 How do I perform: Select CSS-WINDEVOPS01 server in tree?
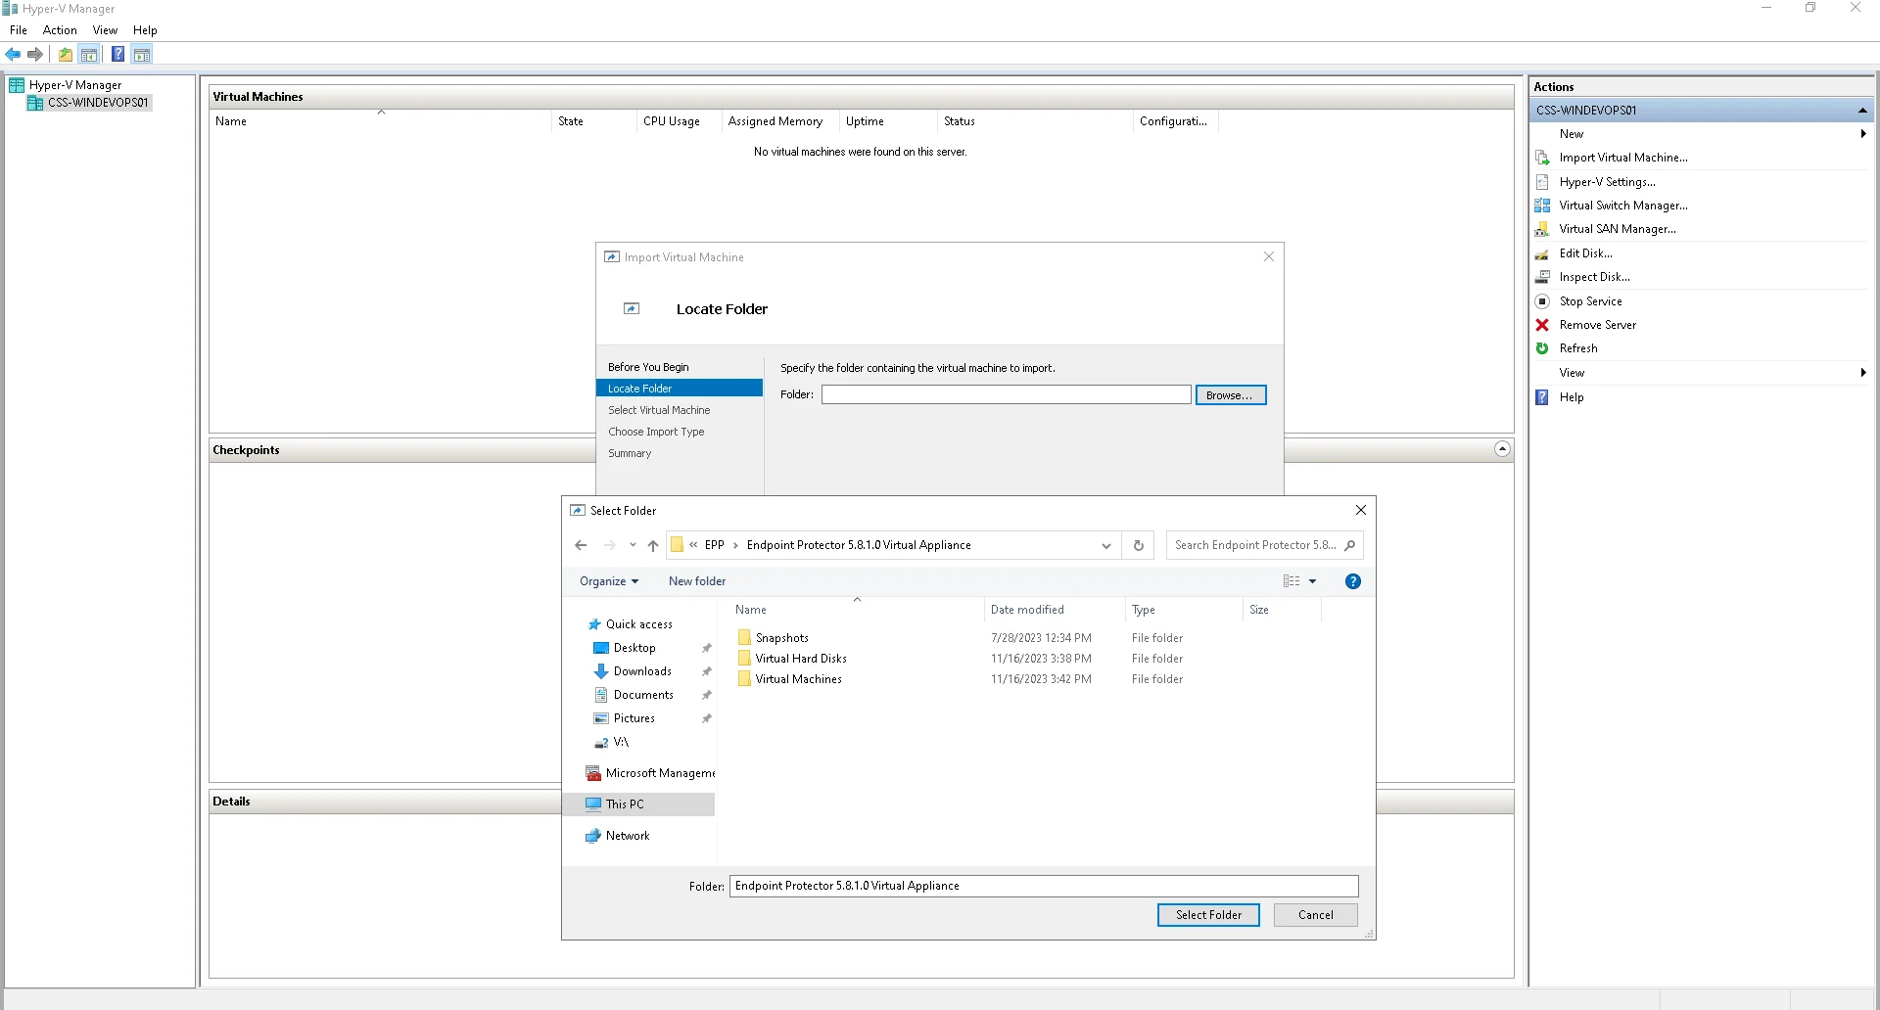coord(98,103)
